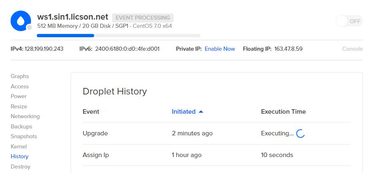372x173 pixels.
Task: Sort history by Execution Time column
Action: (x=283, y=112)
